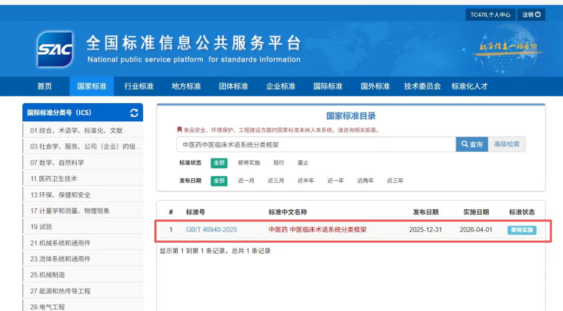The image size is (563, 311).
Task: Click the 注销 logout button
Action: tap(531, 15)
